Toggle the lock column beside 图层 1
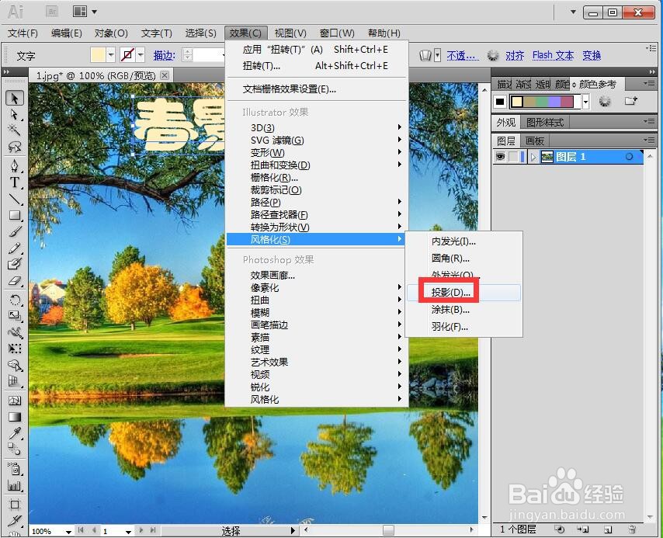 click(512, 156)
